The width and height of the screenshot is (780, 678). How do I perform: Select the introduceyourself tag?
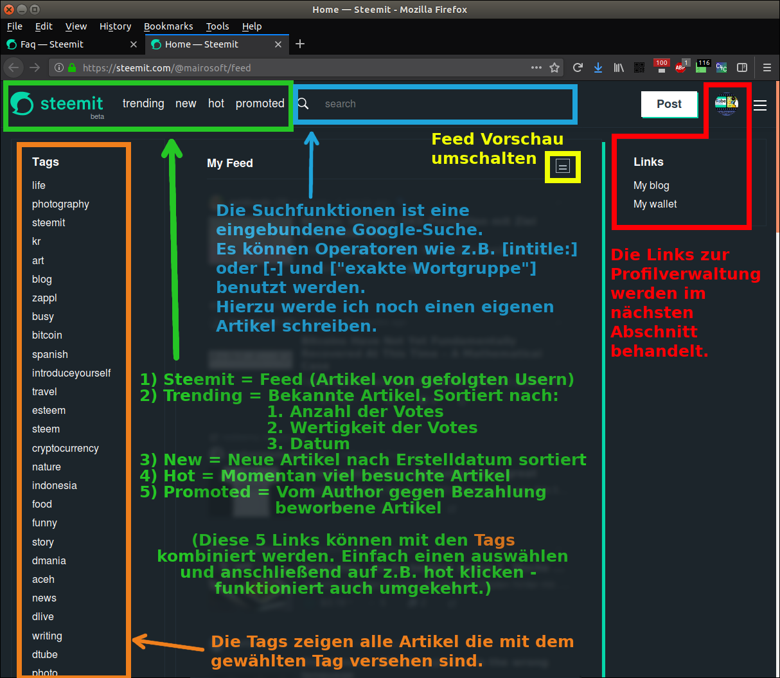point(71,373)
